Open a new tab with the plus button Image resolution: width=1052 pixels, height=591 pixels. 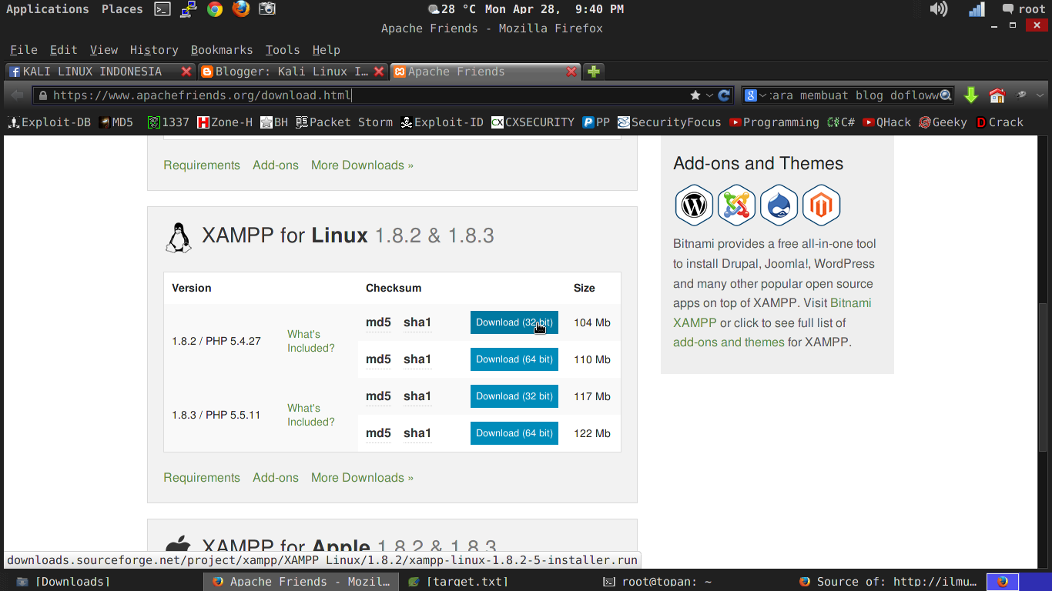click(x=594, y=72)
